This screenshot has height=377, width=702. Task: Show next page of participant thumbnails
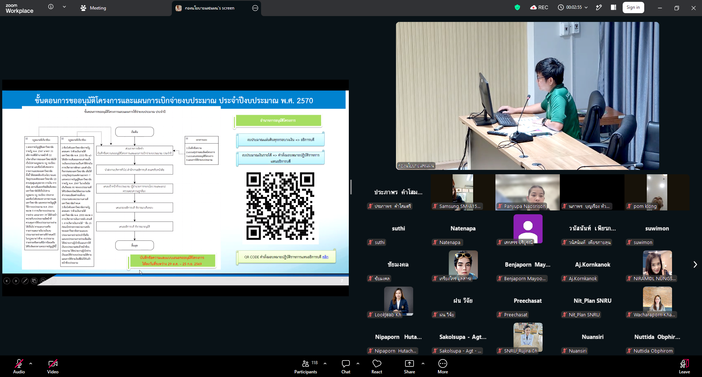pos(695,264)
